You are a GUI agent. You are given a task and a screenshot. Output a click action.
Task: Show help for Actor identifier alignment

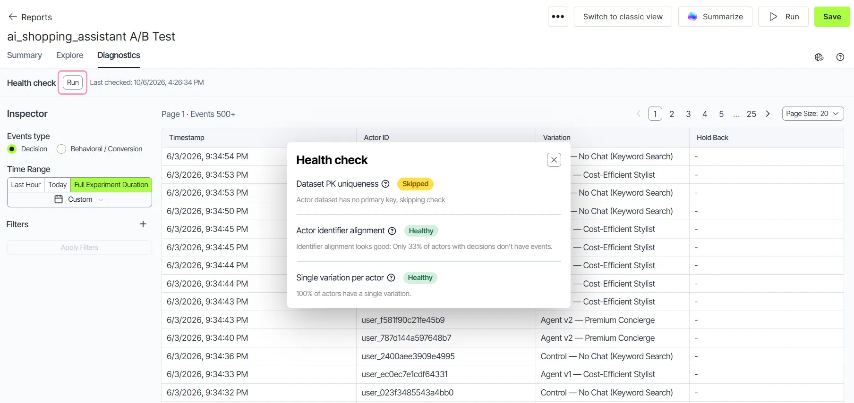392,231
